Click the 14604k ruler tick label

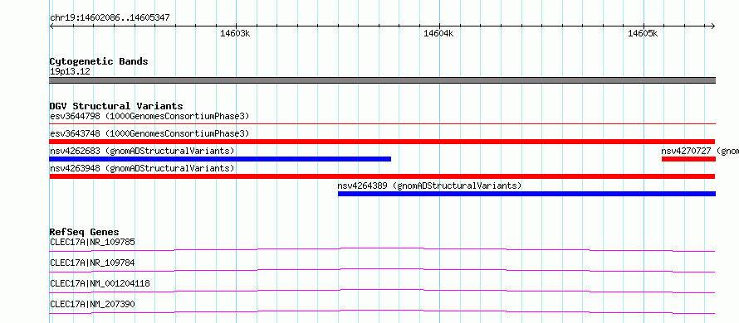pyautogui.click(x=438, y=33)
